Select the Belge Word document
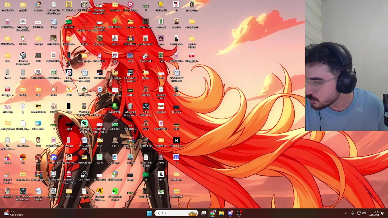This screenshot has height=218, width=388. (x=54, y=23)
